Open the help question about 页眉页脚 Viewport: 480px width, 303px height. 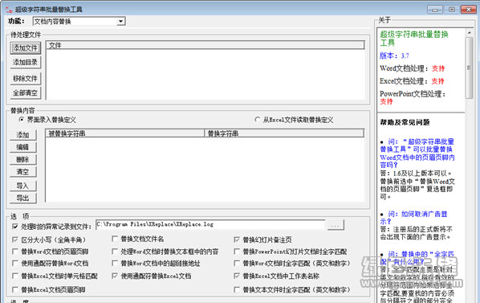(x=417, y=154)
